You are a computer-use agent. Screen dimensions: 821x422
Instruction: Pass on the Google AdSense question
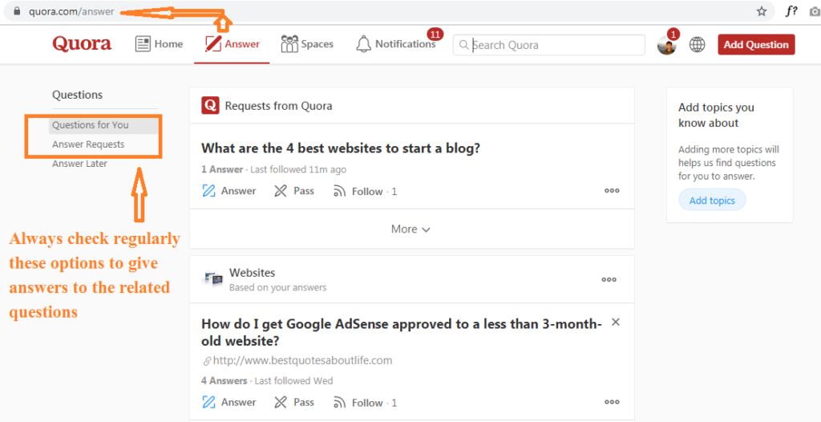pyautogui.click(x=294, y=402)
